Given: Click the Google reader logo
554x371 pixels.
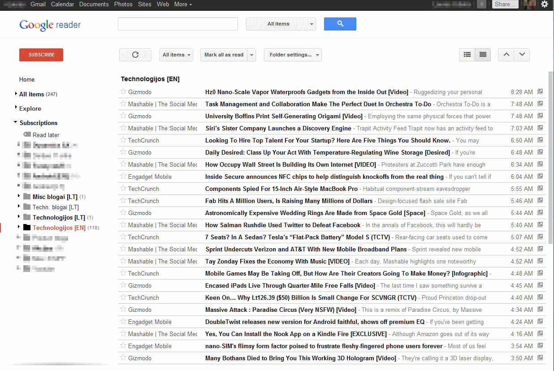Looking at the screenshot, I should [50, 25].
